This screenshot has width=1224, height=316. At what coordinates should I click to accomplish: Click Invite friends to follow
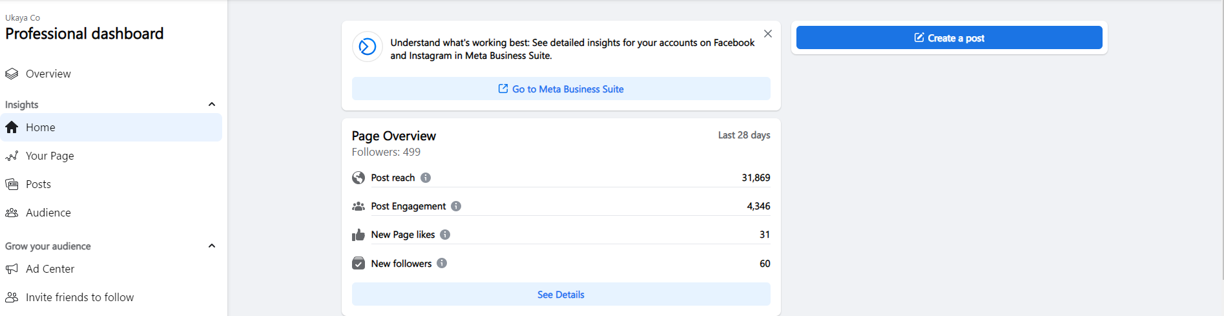click(x=79, y=297)
